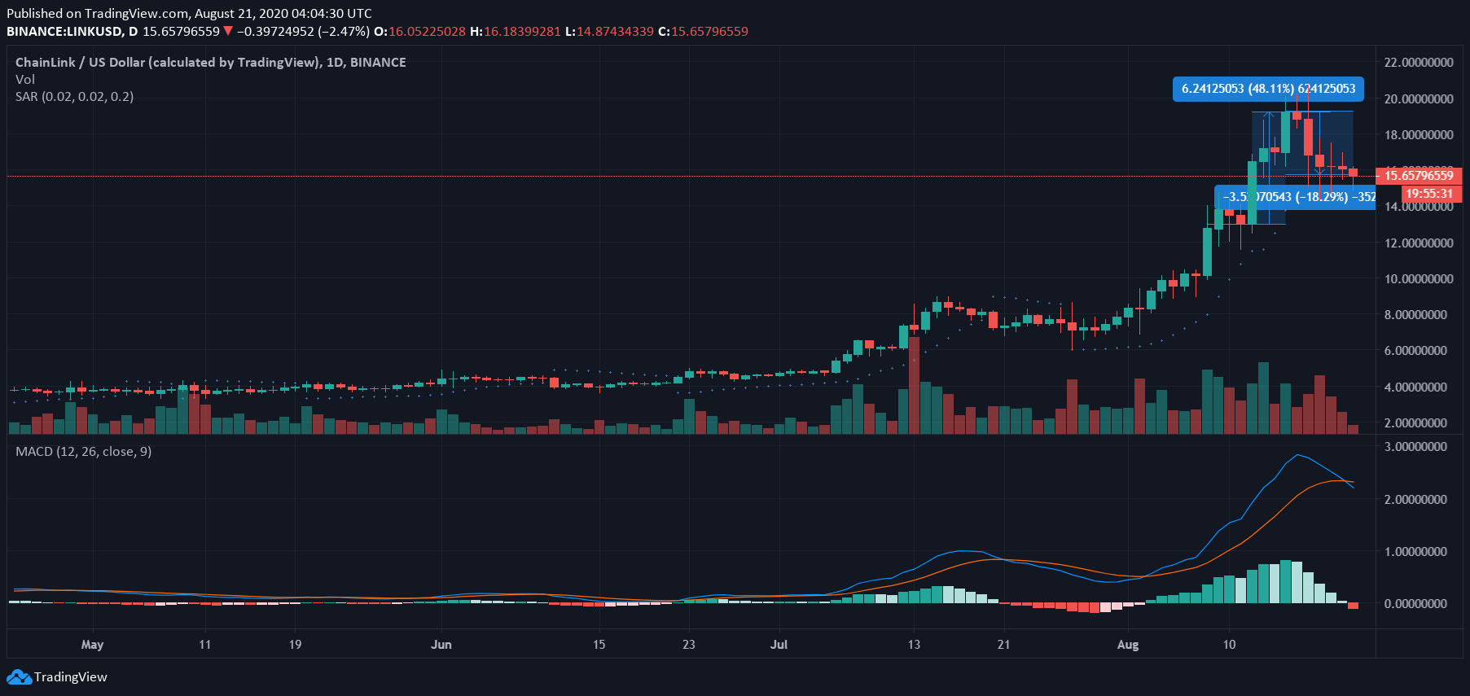Click the BINANCE:LINKUSD, D symbol text
This screenshot has height=696, width=1470.
click(x=72, y=32)
